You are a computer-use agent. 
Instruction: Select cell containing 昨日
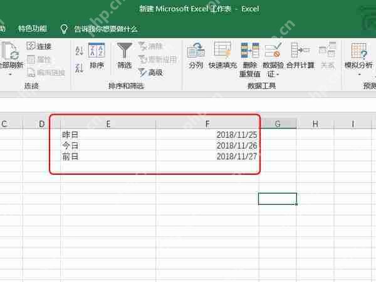[108, 135]
